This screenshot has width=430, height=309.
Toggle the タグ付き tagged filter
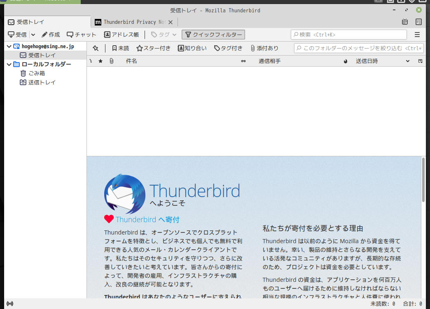coord(228,48)
